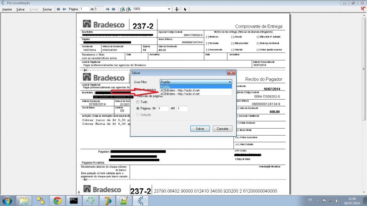This screenshot has height=206, width=367.
Task: Click the Página number field
Action: pyautogui.click(x=84, y=9)
